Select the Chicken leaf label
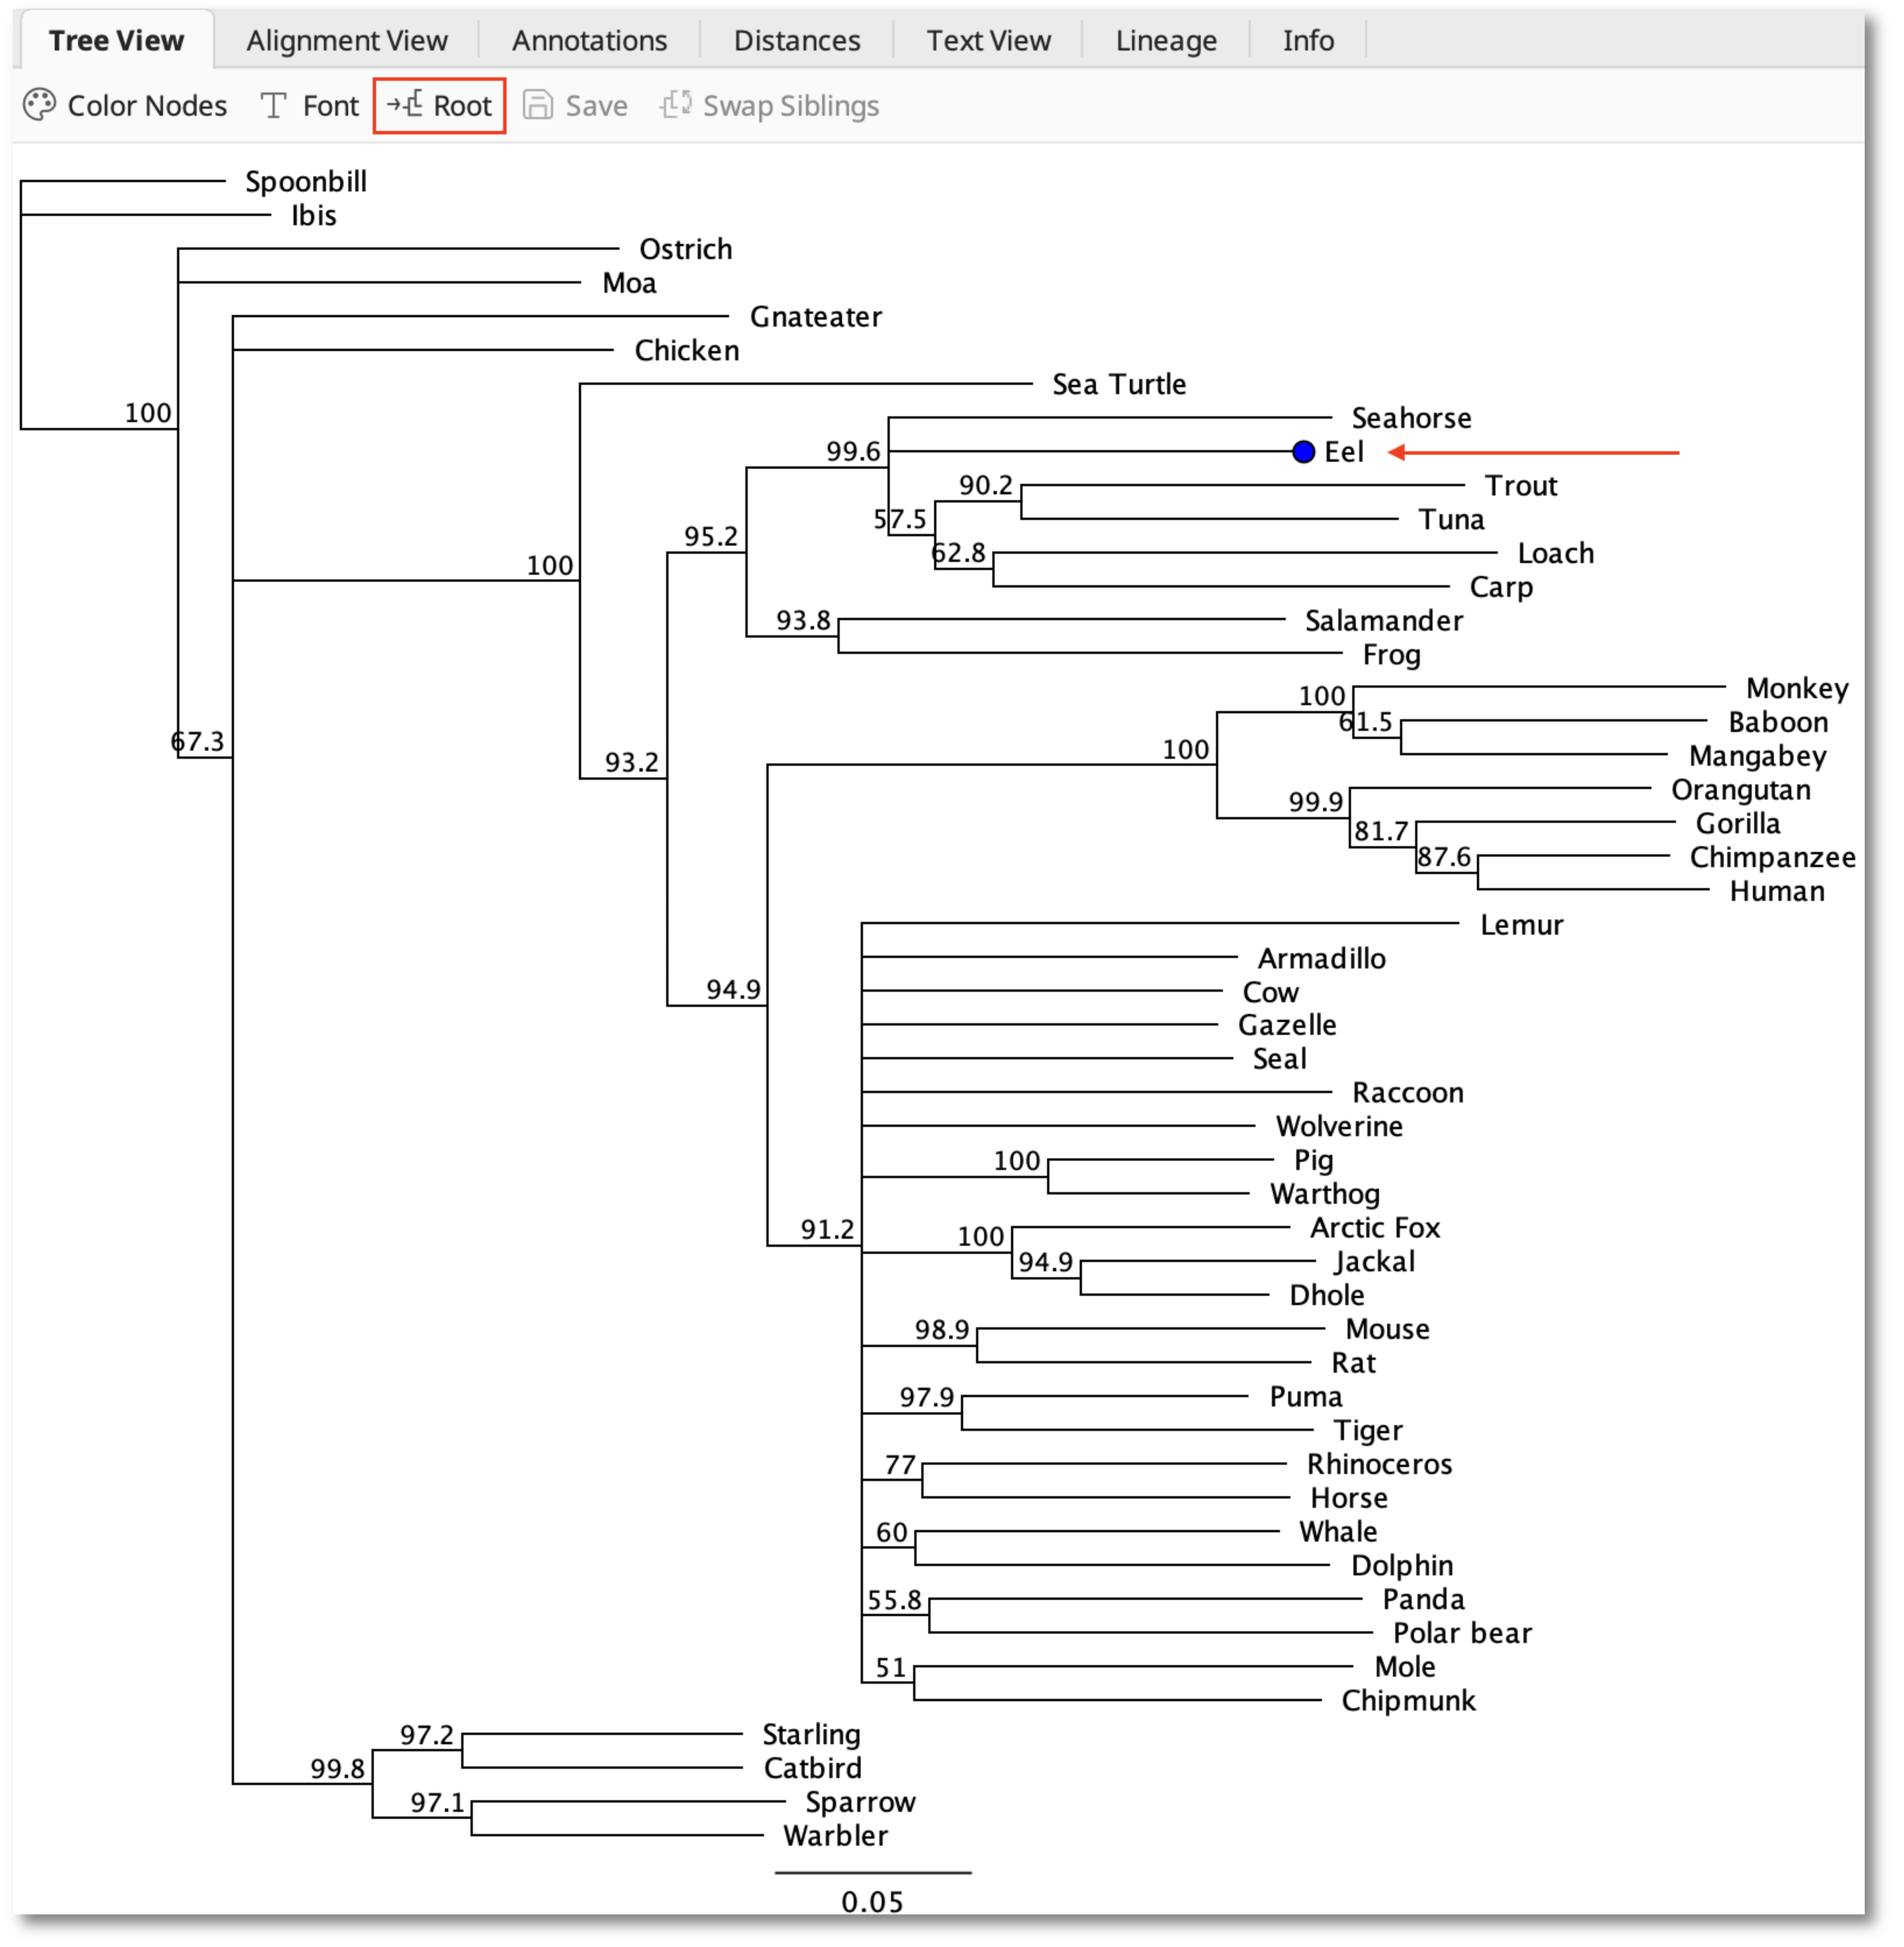This screenshot has height=1947, width=1904. click(687, 351)
